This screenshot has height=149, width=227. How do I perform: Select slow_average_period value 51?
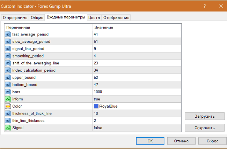point(96,41)
